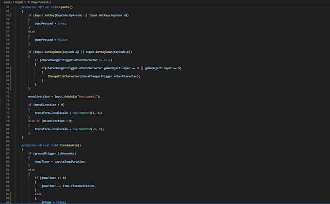Click Input.GetKey(KeyCode.UpArrow) in the if condition
Image resolution: width=330 pixels, height=204 pixels.
coord(59,16)
